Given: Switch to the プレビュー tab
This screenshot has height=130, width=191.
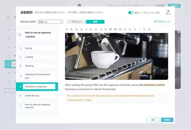Looking at the screenshot, I should [x=76, y=22].
